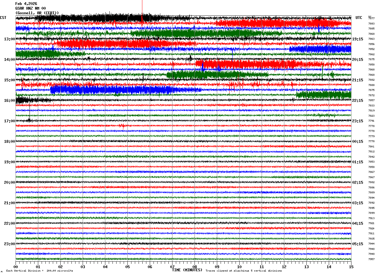Click the '10' minute tick label
The width and height of the screenshot is (376, 275).
(240, 267)
